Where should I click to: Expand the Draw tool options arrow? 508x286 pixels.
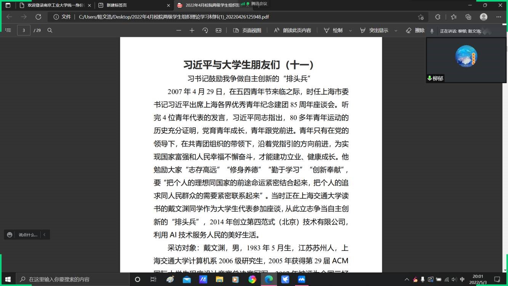[351, 31]
